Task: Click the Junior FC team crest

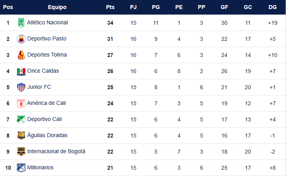Action: coord(21,87)
